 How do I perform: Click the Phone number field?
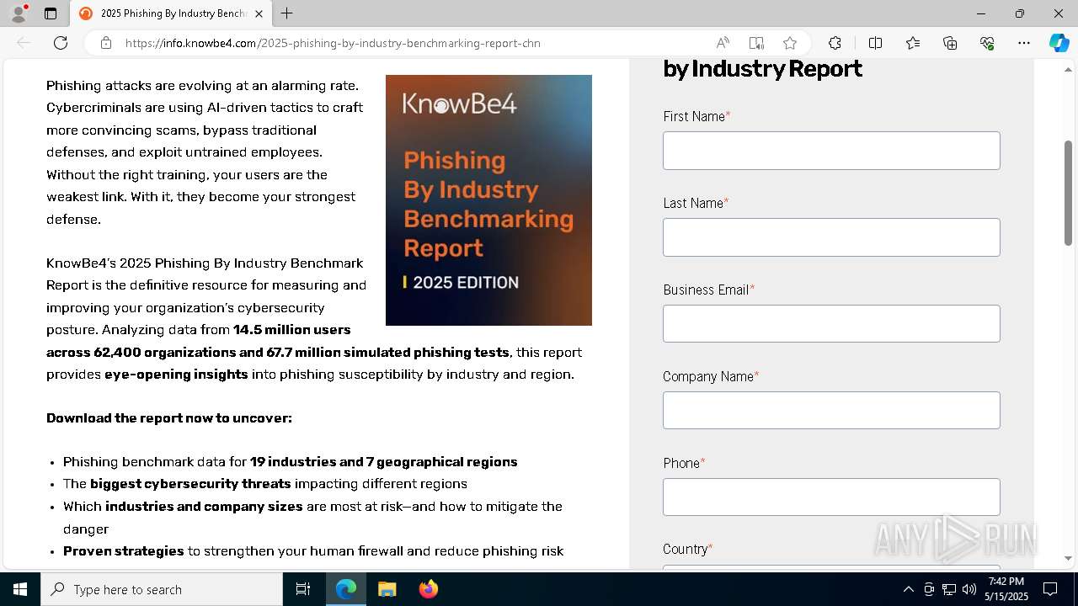pyautogui.click(x=831, y=497)
